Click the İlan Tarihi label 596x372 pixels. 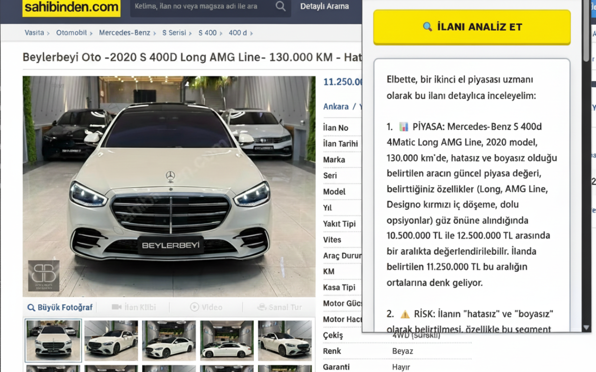point(340,144)
